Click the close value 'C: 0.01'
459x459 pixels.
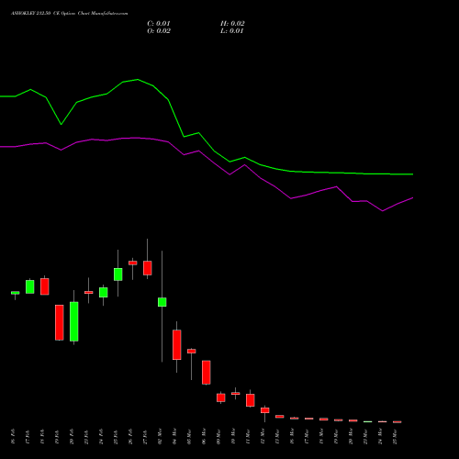(x=159, y=24)
